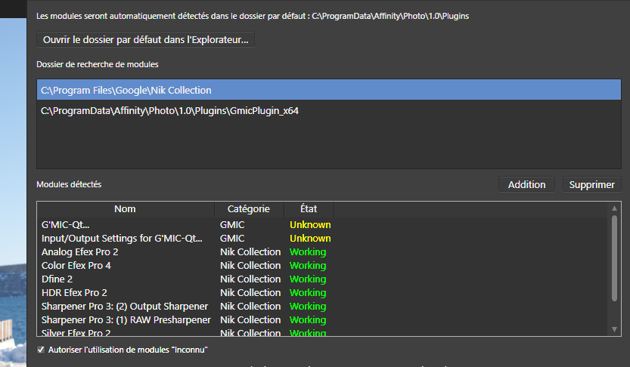Click the Addition button

click(526, 184)
